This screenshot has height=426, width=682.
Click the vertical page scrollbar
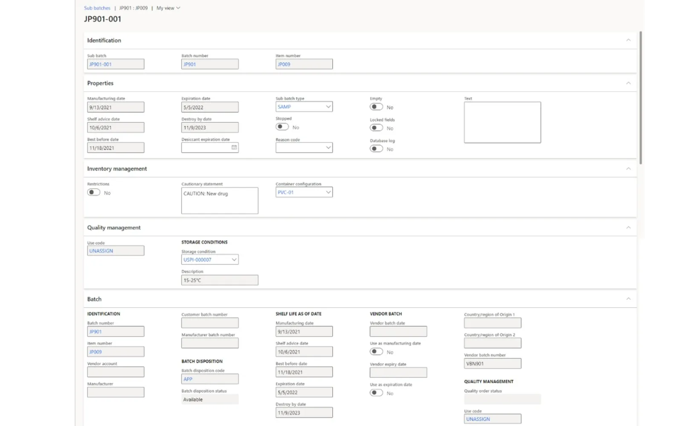(640, 98)
